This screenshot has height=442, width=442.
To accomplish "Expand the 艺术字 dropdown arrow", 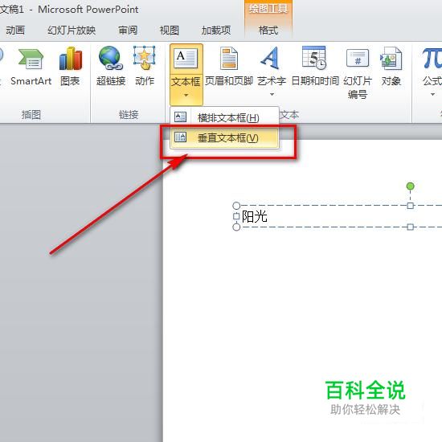I will [272, 95].
